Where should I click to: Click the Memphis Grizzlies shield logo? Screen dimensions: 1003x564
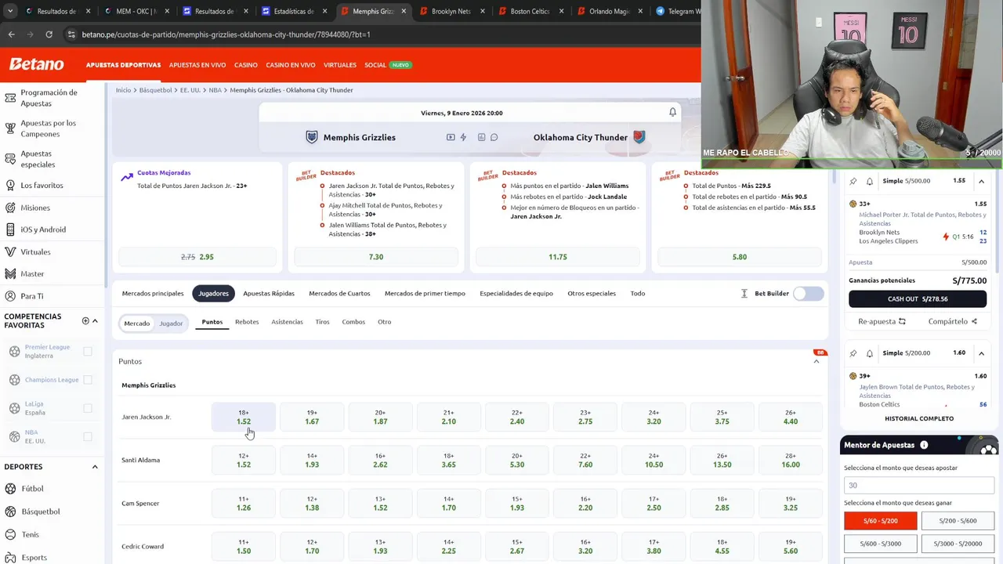[312, 137]
